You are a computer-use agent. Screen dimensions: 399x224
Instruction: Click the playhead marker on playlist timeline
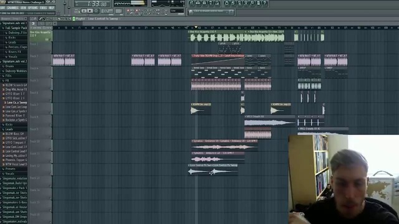196,27
